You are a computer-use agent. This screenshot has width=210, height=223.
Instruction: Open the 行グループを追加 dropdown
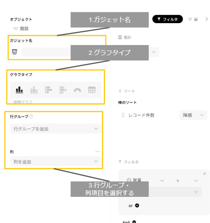pyautogui.click(x=56, y=129)
